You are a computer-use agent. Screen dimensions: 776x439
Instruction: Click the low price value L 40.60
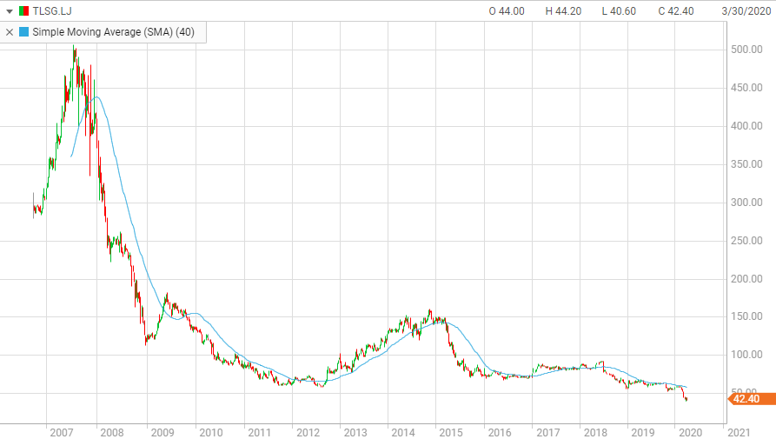[x=614, y=11]
